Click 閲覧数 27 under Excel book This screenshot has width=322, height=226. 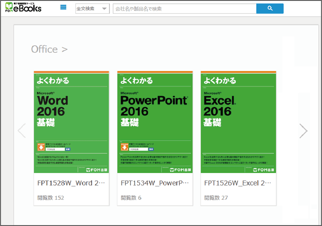tap(216, 197)
